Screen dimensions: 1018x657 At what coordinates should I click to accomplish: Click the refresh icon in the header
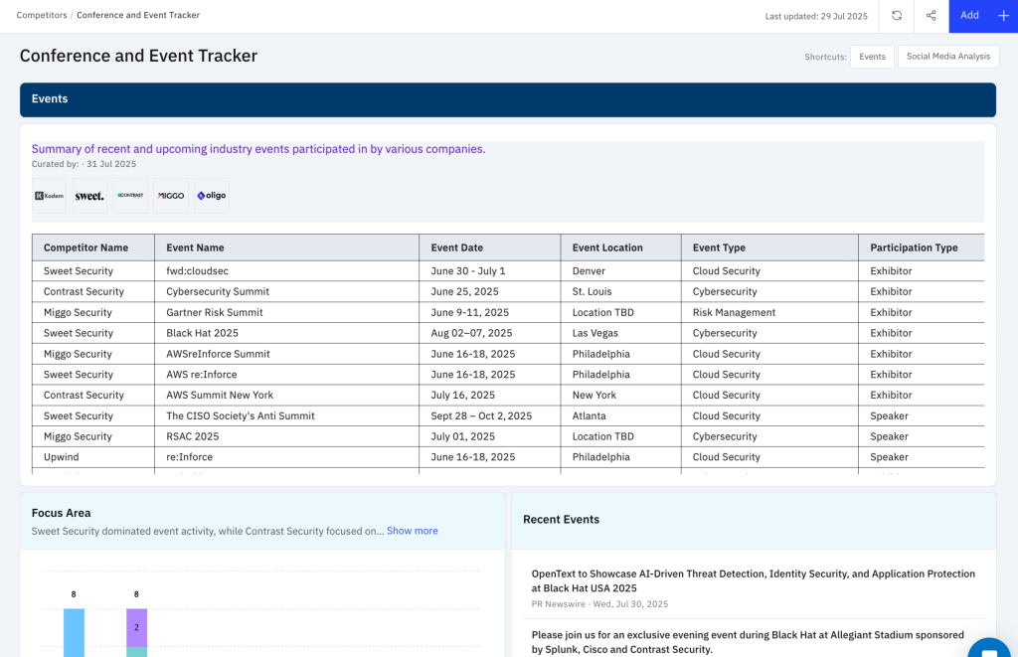(x=897, y=16)
